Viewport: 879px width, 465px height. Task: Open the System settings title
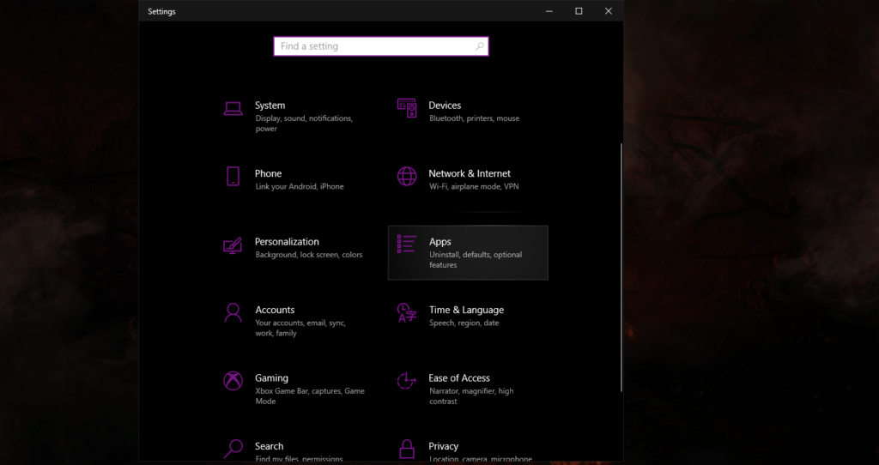[x=270, y=106]
